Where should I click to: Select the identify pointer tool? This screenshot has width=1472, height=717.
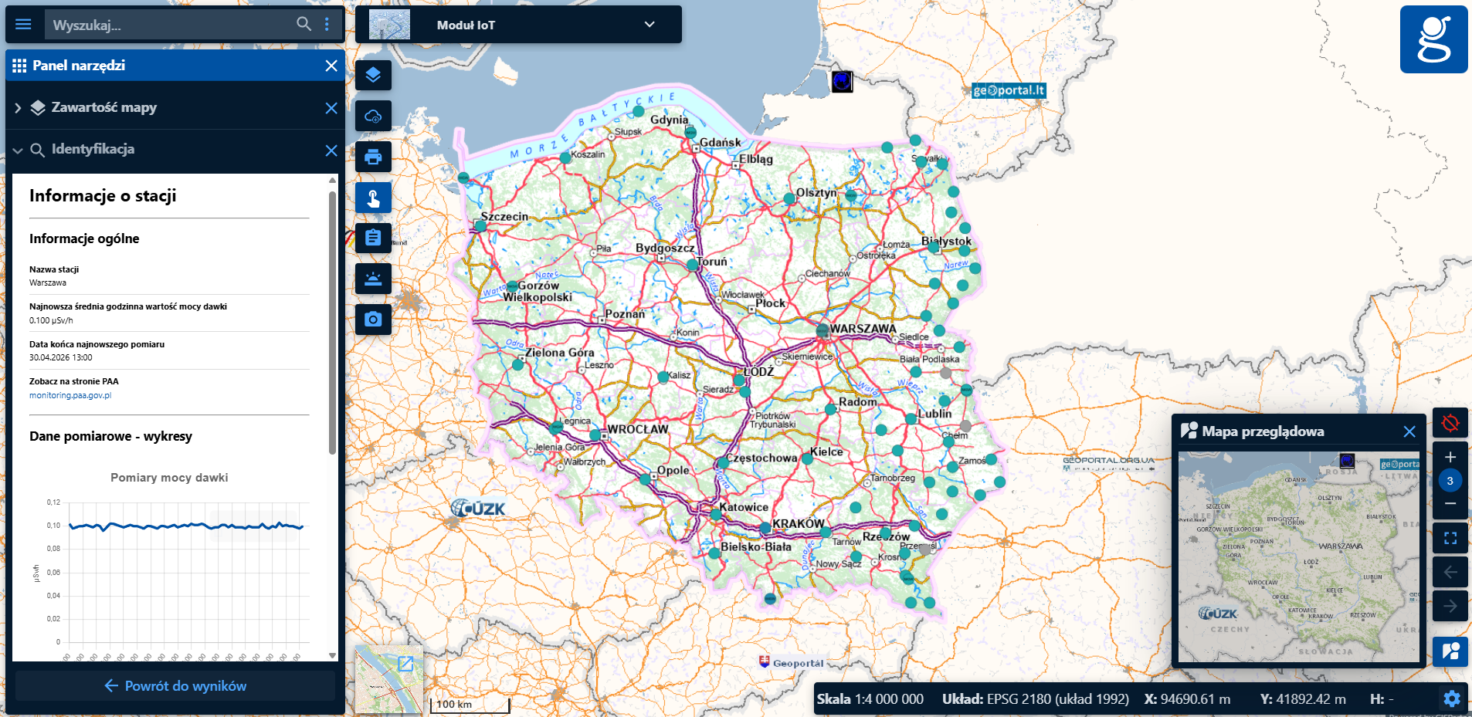click(x=373, y=198)
